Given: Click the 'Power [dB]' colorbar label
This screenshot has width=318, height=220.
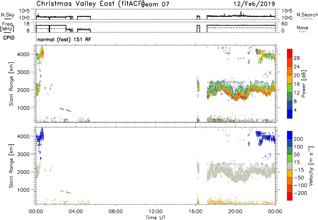Looking at the screenshot, I should tap(303, 84).
